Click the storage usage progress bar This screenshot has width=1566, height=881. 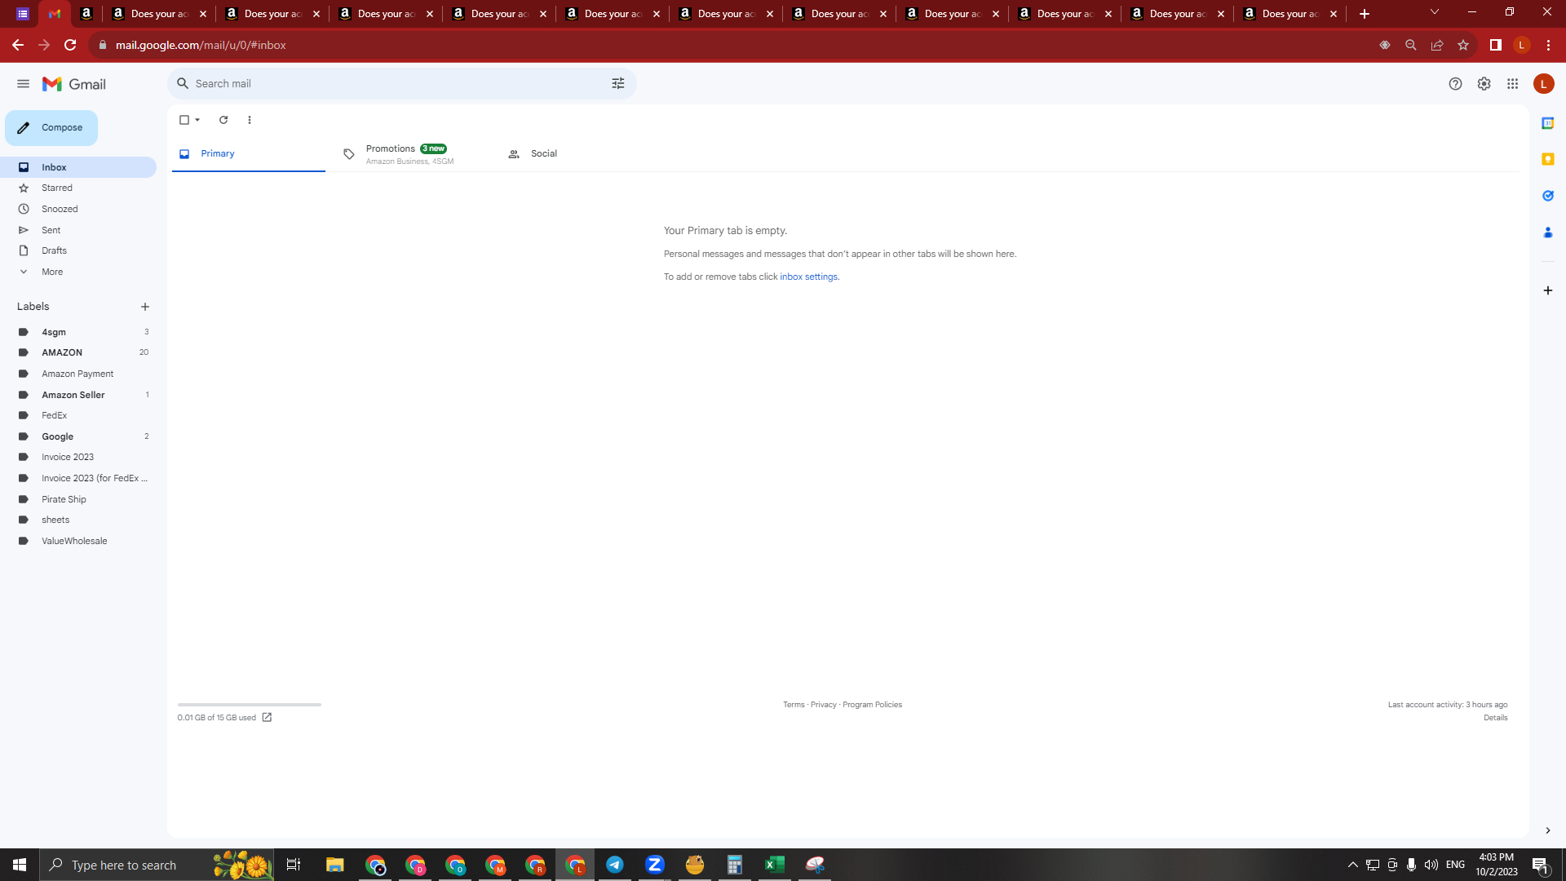(x=250, y=704)
